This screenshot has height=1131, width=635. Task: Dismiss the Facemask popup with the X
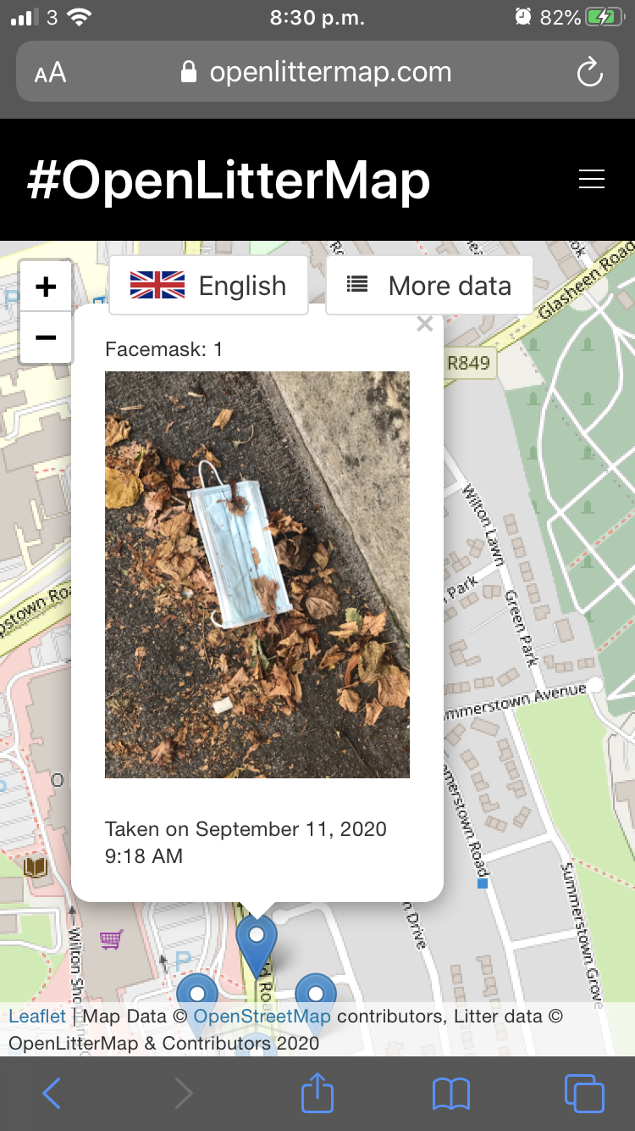424,324
